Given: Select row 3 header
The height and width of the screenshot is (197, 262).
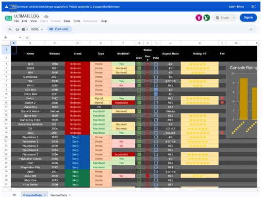Looking at the screenshot, I should (x=6, y=64).
